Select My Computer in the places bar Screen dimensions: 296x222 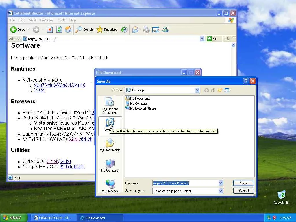110,166
